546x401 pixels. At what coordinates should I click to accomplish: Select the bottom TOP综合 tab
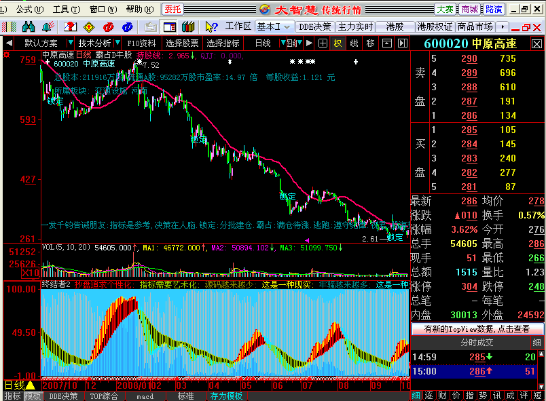tap(104, 396)
